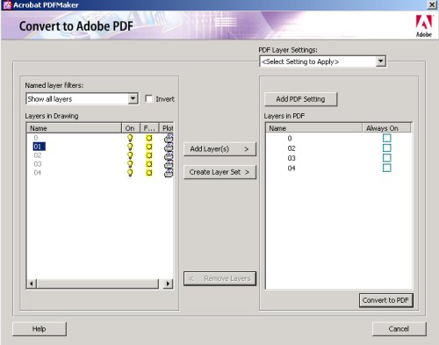Click the F... (Freeze) column header
The height and width of the screenshot is (345, 439).
(x=149, y=128)
